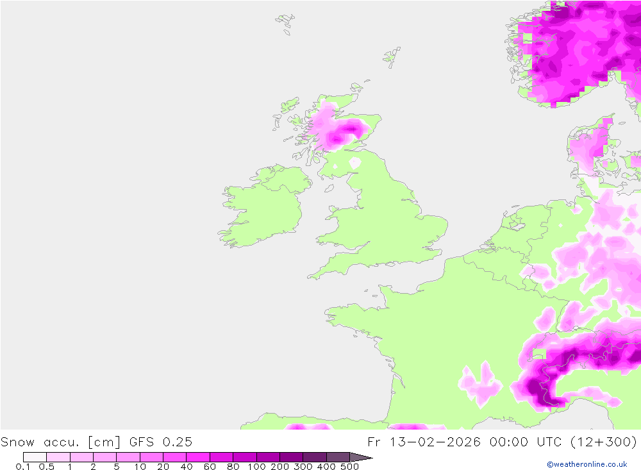Click the 300–400 cm legend color swatch

click(314, 457)
